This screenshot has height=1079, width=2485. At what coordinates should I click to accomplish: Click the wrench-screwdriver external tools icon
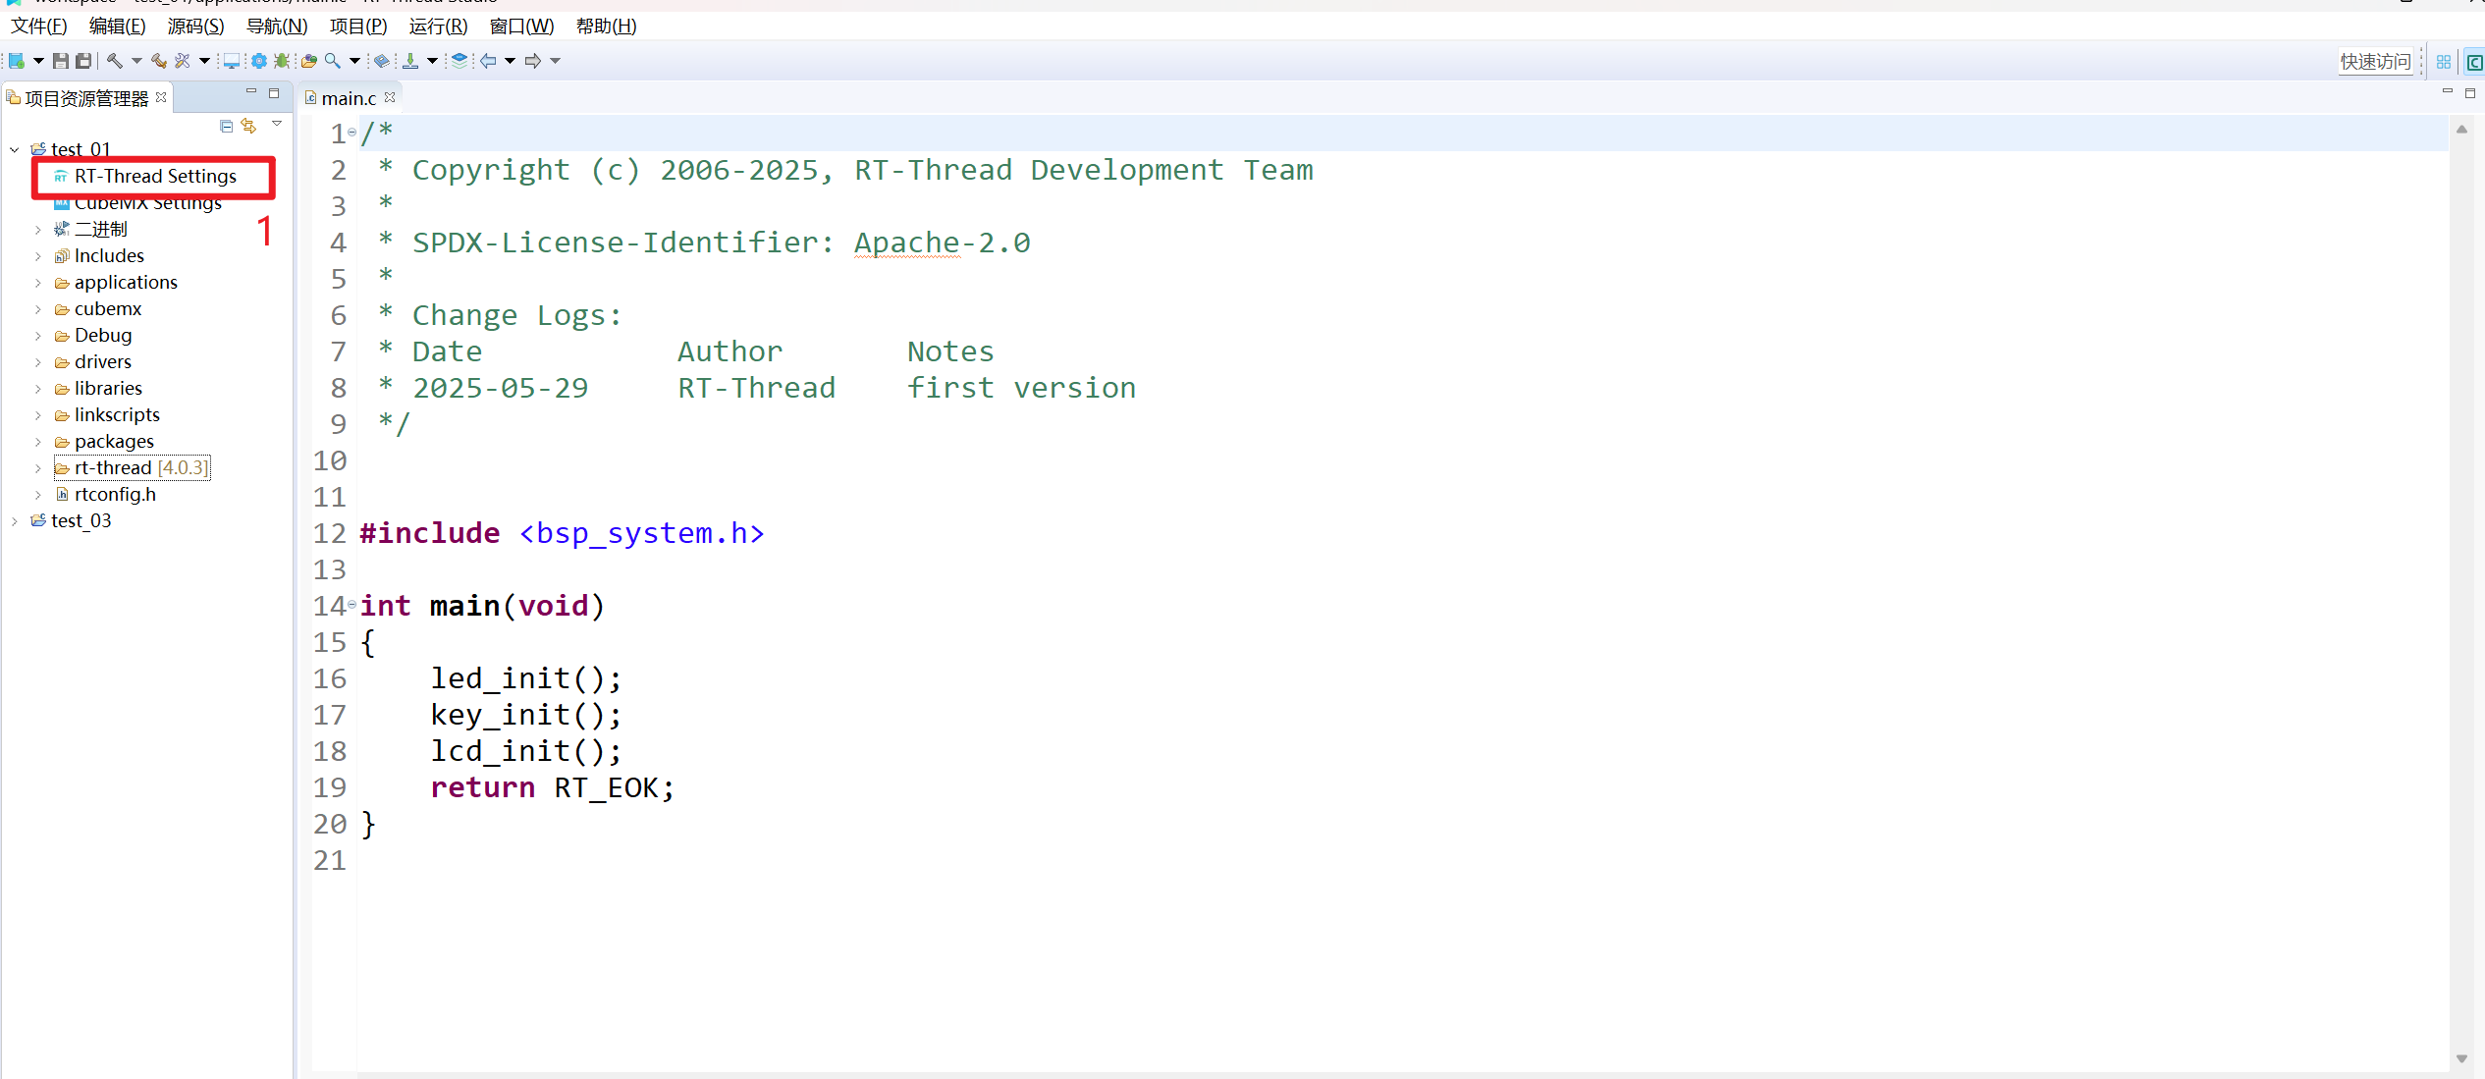click(x=183, y=61)
